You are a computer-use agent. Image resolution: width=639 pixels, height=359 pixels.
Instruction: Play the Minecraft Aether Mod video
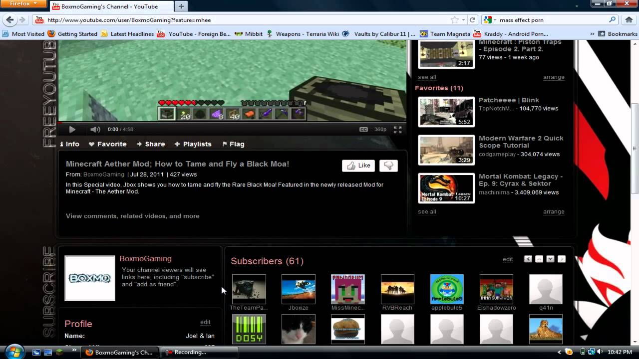tap(72, 129)
